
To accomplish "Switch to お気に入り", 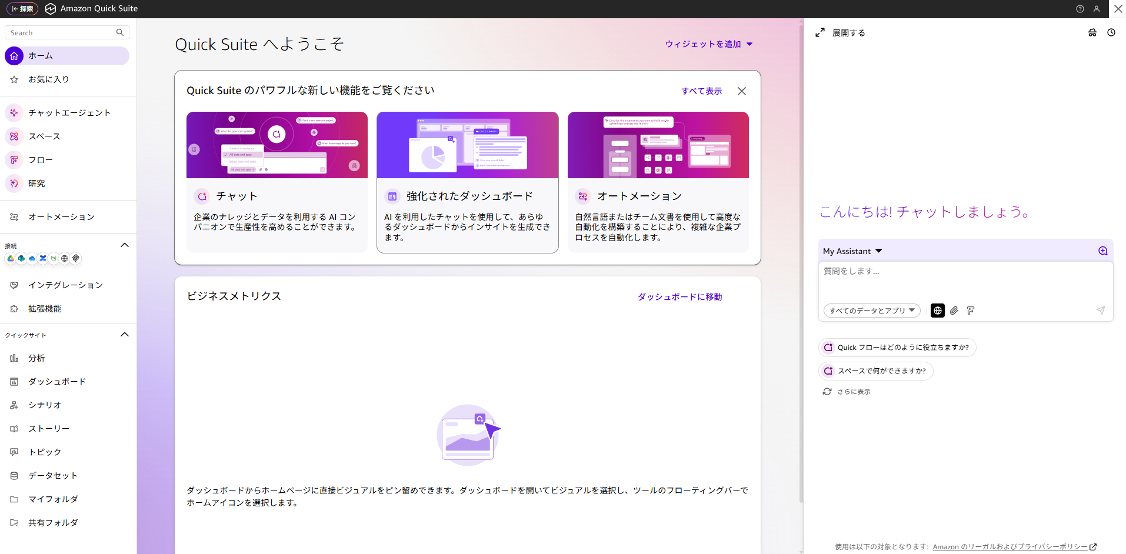I will [49, 79].
